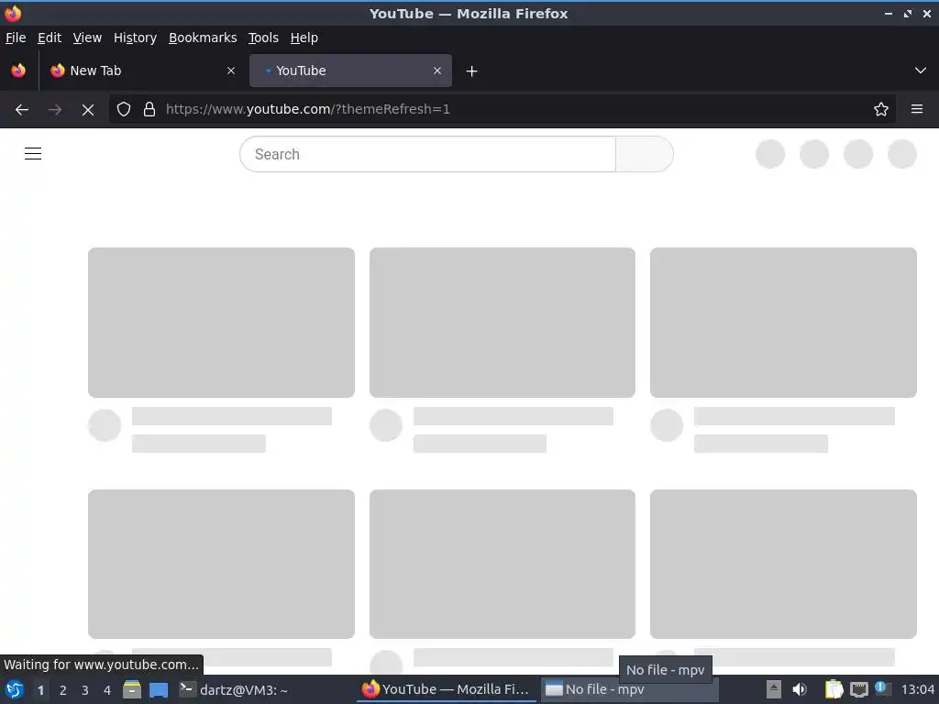Click the search button beside the Search field
939x704 pixels.
[645, 154]
